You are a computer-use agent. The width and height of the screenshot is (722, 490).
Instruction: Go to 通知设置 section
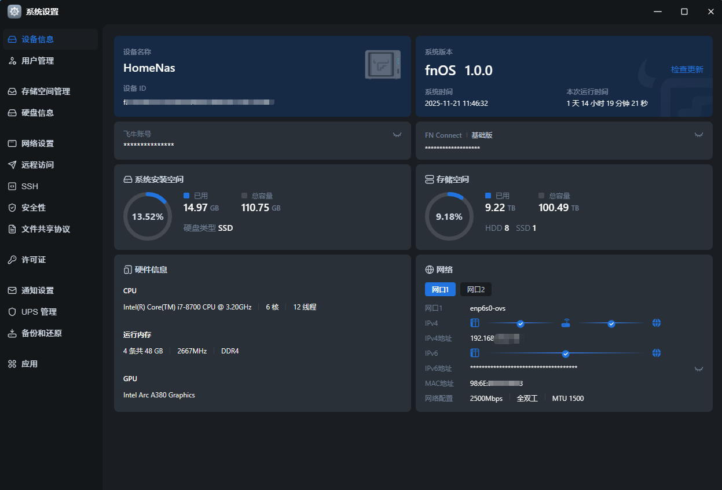[x=38, y=291]
